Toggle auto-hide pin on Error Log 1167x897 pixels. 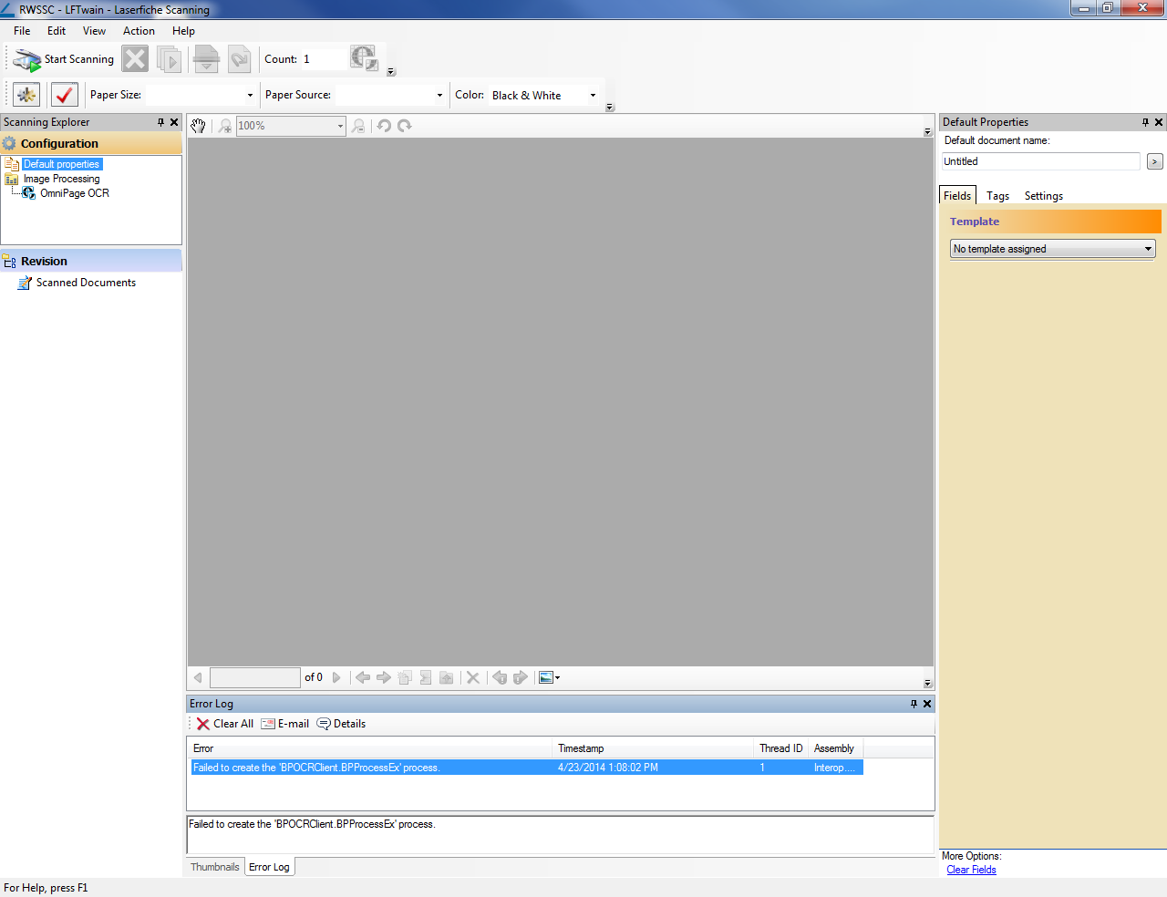[914, 704]
